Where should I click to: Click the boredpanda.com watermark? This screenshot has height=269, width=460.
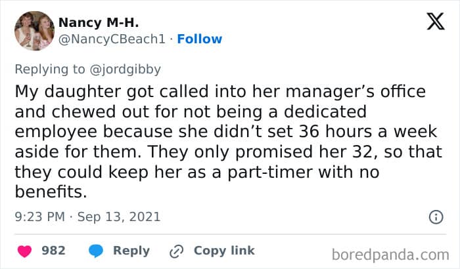(x=391, y=254)
